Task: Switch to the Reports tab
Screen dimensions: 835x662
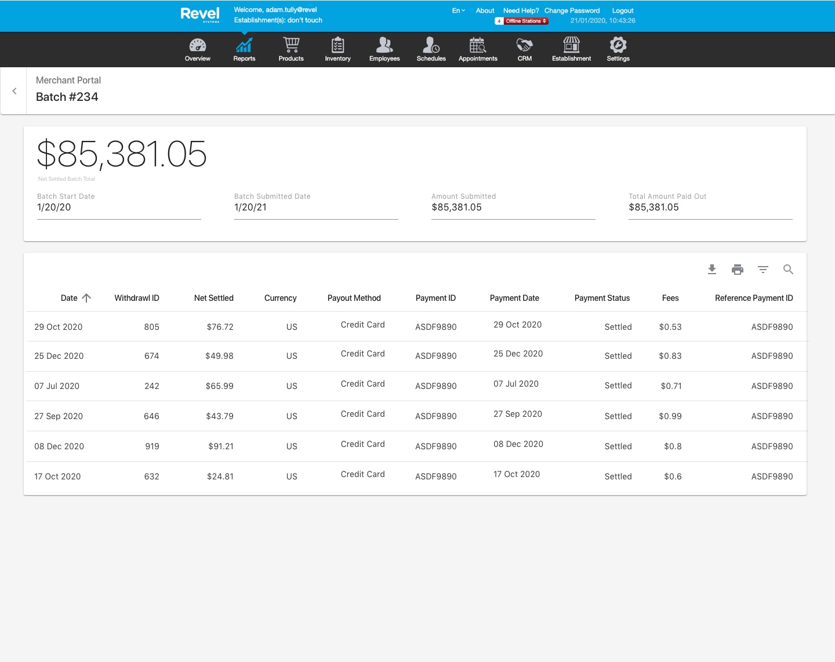Action: (x=244, y=49)
